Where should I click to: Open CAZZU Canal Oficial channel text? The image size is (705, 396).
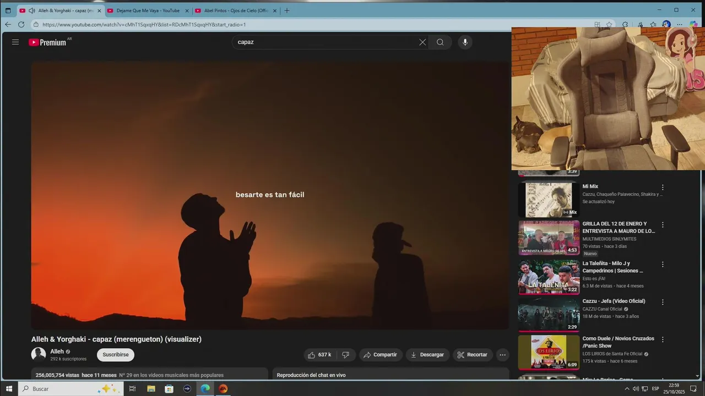[x=602, y=309]
